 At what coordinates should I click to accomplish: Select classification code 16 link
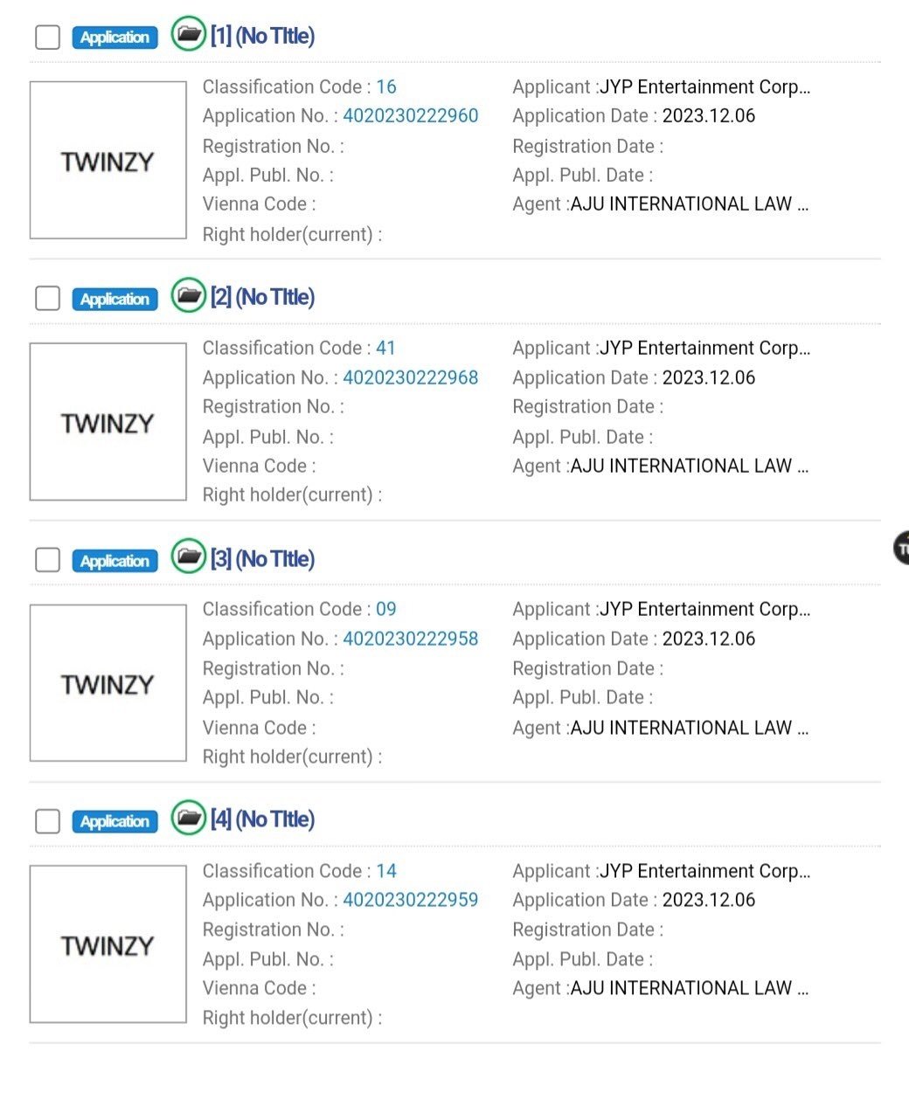click(388, 86)
